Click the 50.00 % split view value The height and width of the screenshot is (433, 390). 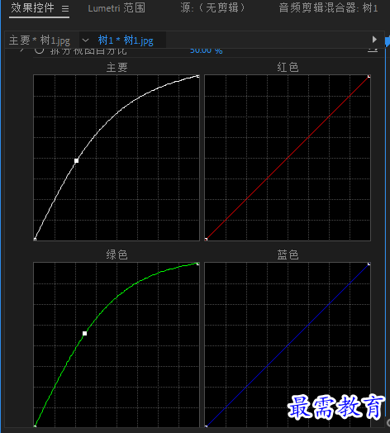pyautogui.click(x=206, y=50)
